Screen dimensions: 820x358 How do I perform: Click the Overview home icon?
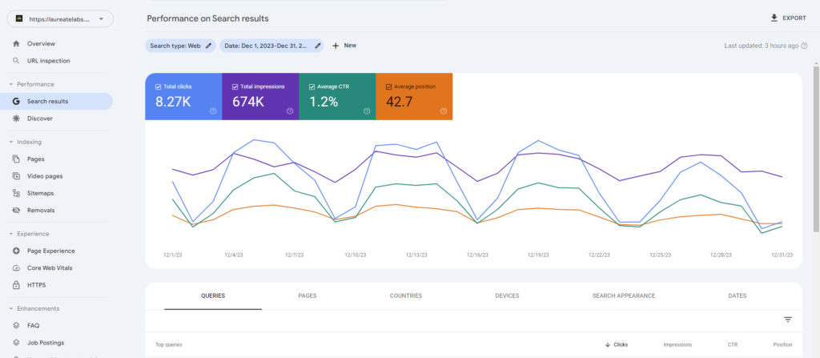point(16,43)
